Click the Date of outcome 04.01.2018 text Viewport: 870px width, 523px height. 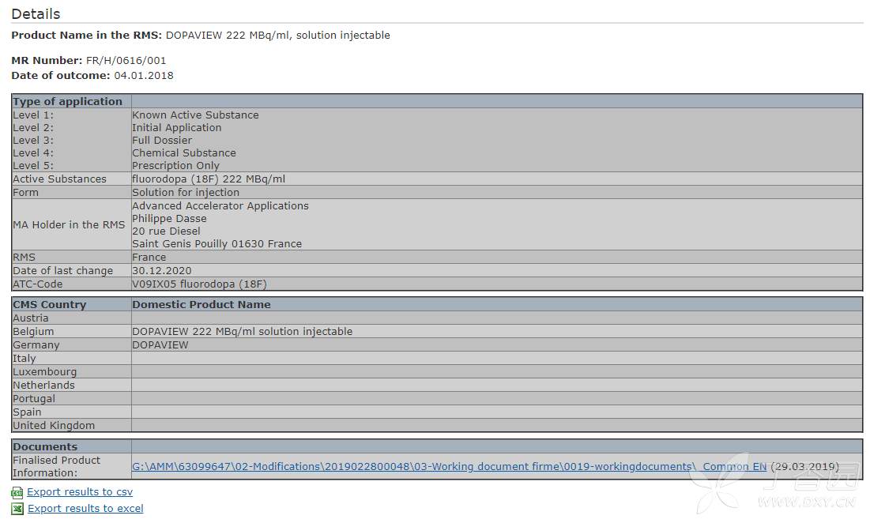tap(143, 76)
